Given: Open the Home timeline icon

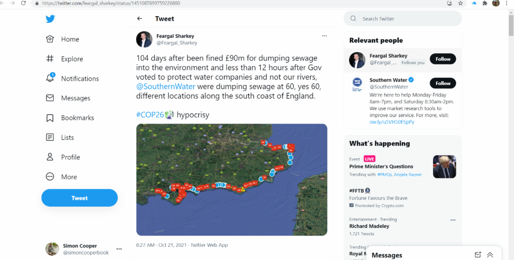Looking at the screenshot, I should (50, 39).
